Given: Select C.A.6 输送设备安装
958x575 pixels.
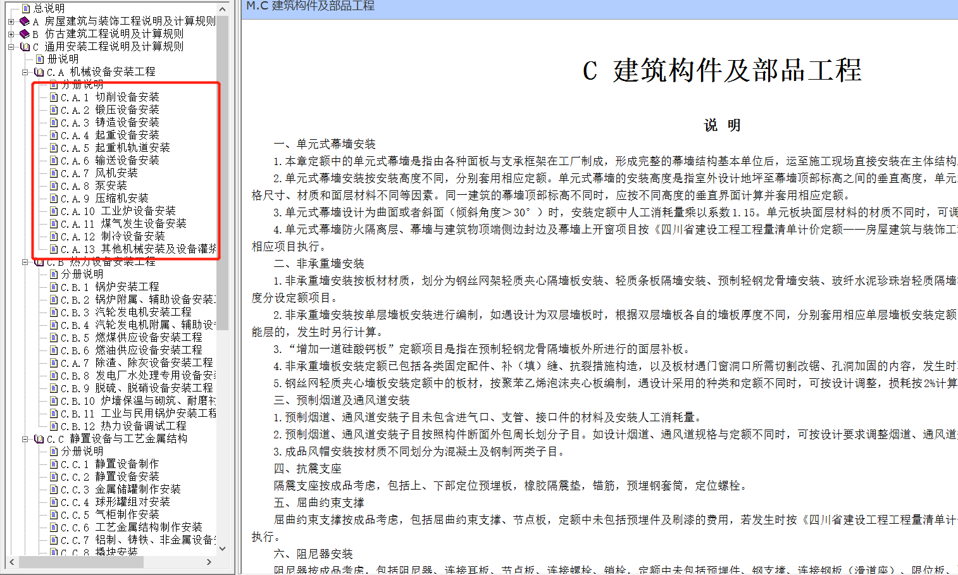Looking at the screenshot, I should click(110, 160).
